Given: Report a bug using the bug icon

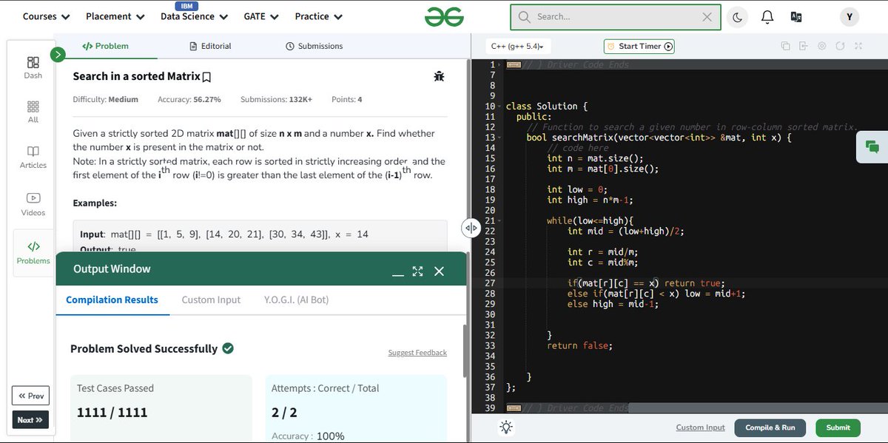Looking at the screenshot, I should 440,76.
